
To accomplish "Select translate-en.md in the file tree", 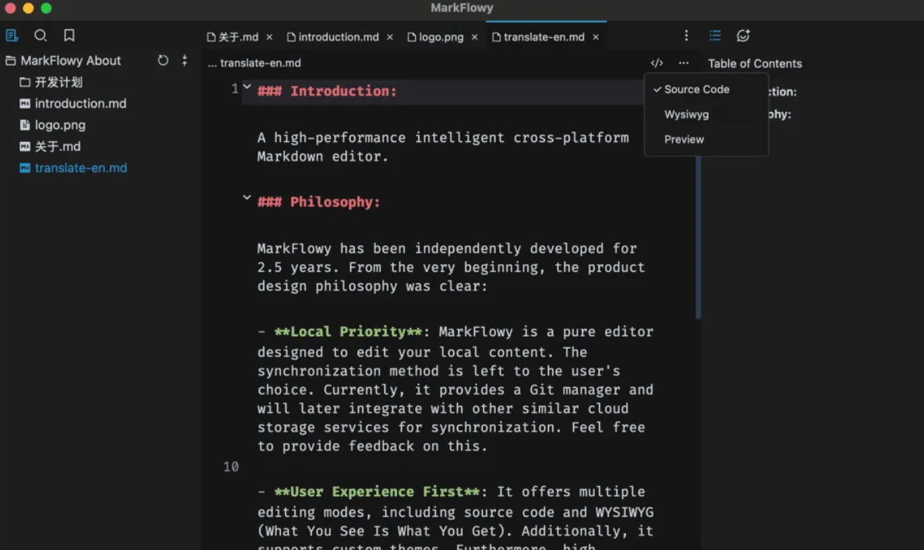I will [x=81, y=168].
